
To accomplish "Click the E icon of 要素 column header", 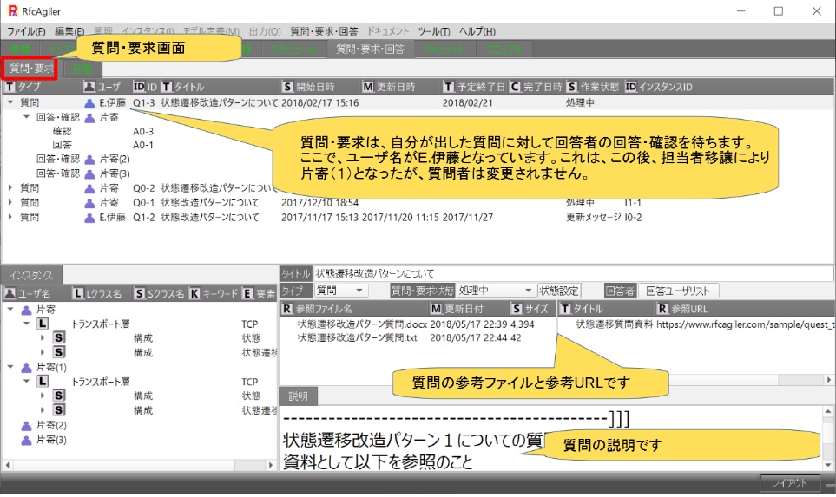I will coord(247,293).
